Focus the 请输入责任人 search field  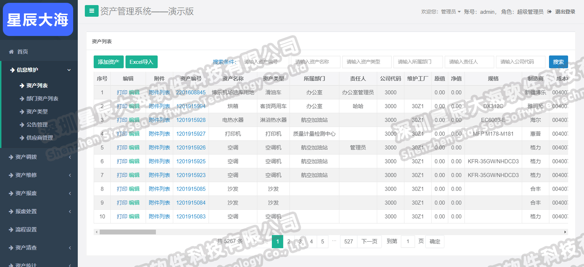point(469,62)
